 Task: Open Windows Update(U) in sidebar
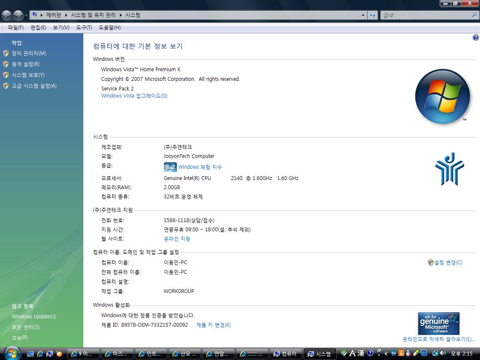(x=34, y=317)
